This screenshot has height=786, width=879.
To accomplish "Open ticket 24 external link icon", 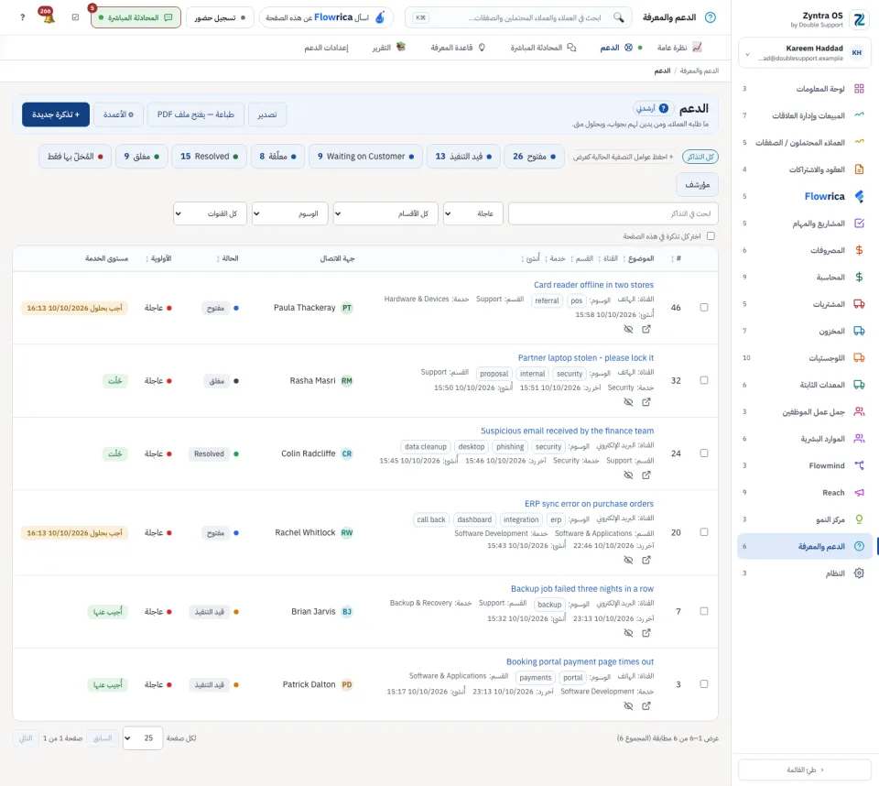I will (646, 475).
